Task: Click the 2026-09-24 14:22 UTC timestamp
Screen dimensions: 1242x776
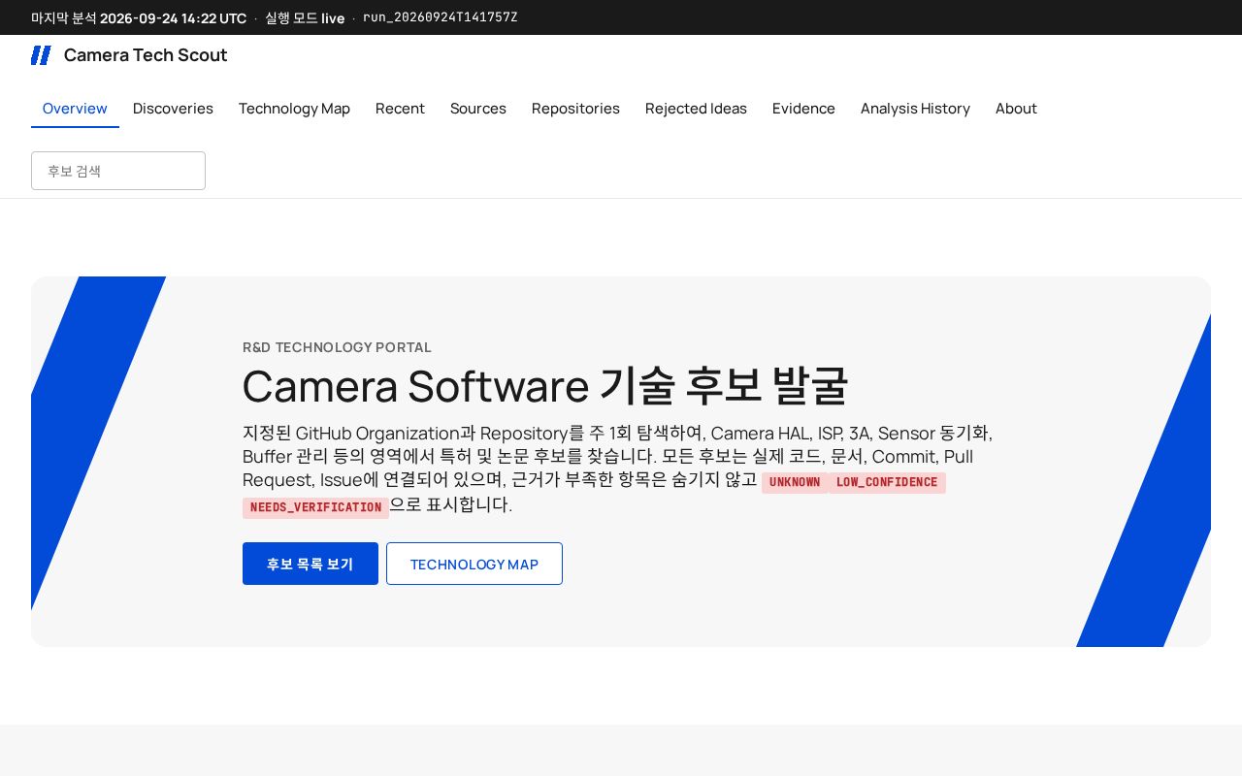Action: coord(174,17)
